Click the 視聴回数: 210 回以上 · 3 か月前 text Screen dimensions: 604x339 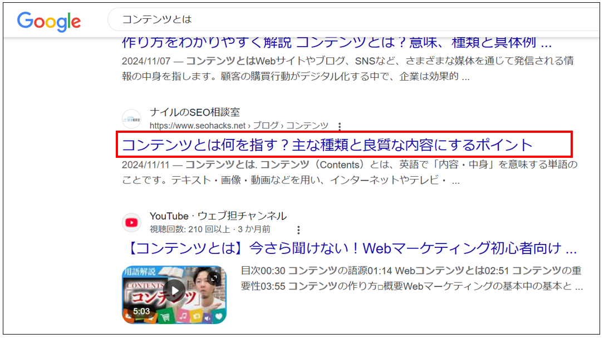210,230
